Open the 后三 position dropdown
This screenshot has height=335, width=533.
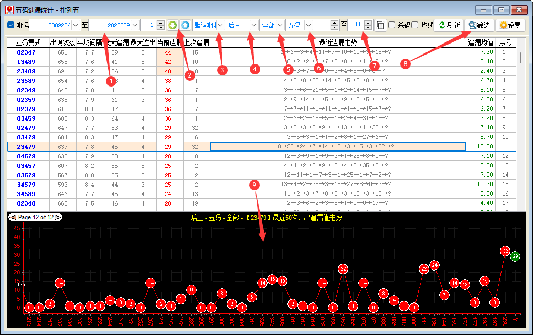(254, 25)
